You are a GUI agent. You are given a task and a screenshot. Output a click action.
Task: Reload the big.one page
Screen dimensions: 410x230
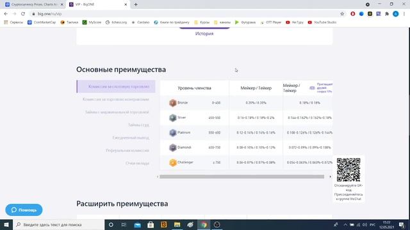click(23, 14)
